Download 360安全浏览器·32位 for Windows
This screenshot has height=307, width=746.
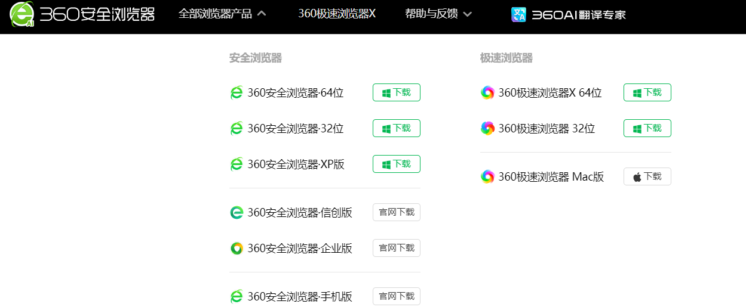click(x=397, y=128)
